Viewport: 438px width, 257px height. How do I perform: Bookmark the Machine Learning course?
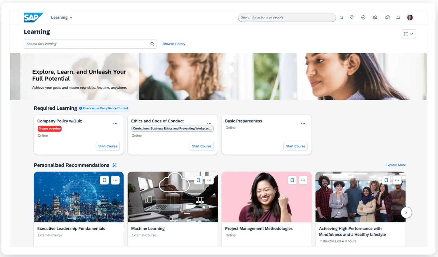(x=198, y=180)
